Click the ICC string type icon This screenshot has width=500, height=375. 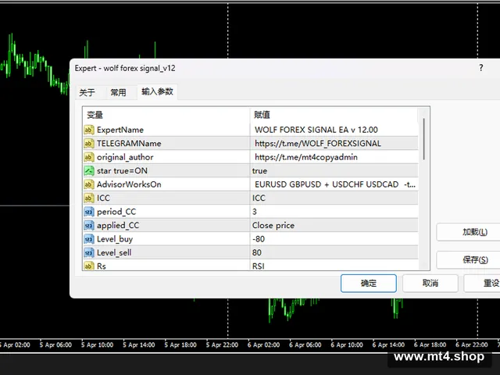pyautogui.click(x=89, y=198)
